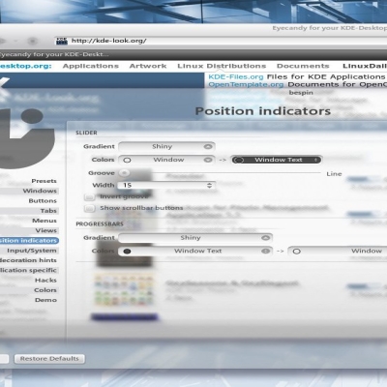The height and width of the screenshot is (387, 387).
Task: Select the Decoration hints category
Action: 28,260
